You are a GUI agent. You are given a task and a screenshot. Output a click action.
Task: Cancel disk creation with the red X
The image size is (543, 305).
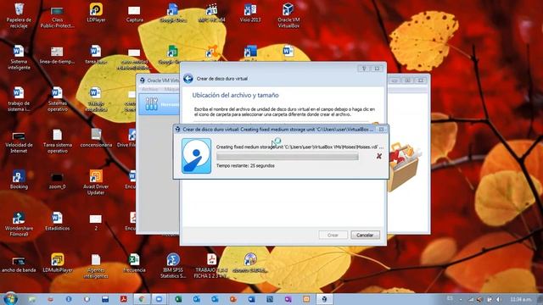[379, 156]
